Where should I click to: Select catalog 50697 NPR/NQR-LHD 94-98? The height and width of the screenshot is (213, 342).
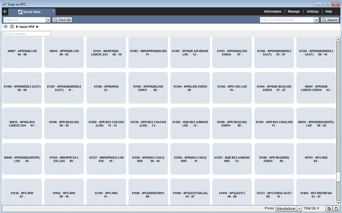coord(22,53)
